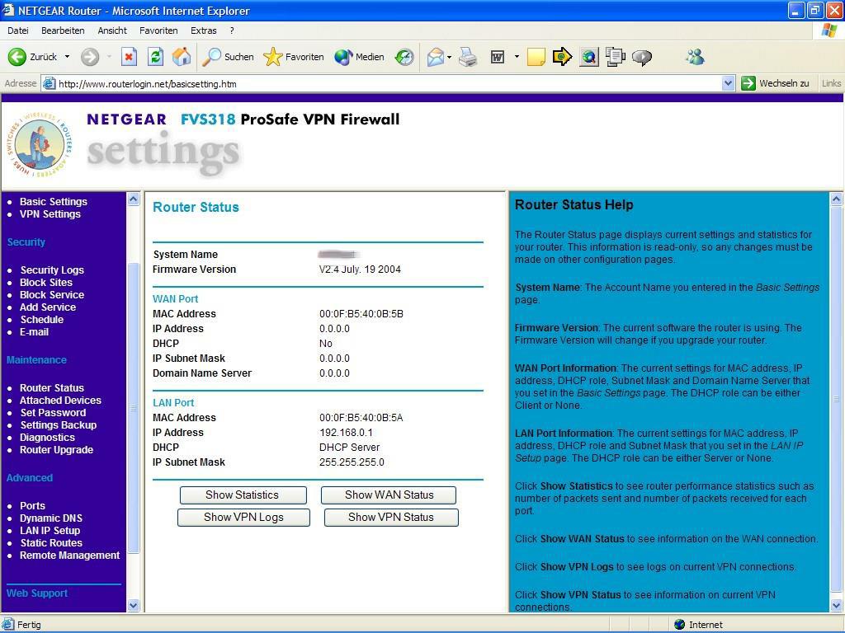Click the Internet zone globe in status bar
This screenshot has width=845, height=633.
point(680,625)
